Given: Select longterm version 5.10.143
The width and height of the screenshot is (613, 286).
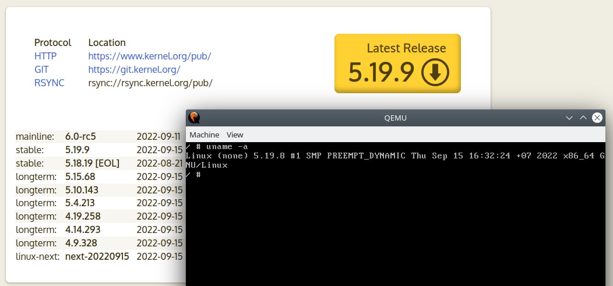Looking at the screenshot, I should [82, 190].
